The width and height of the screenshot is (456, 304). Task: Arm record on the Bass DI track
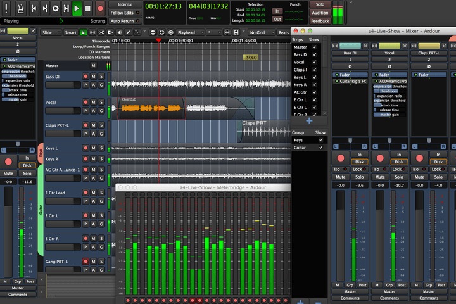click(x=85, y=76)
